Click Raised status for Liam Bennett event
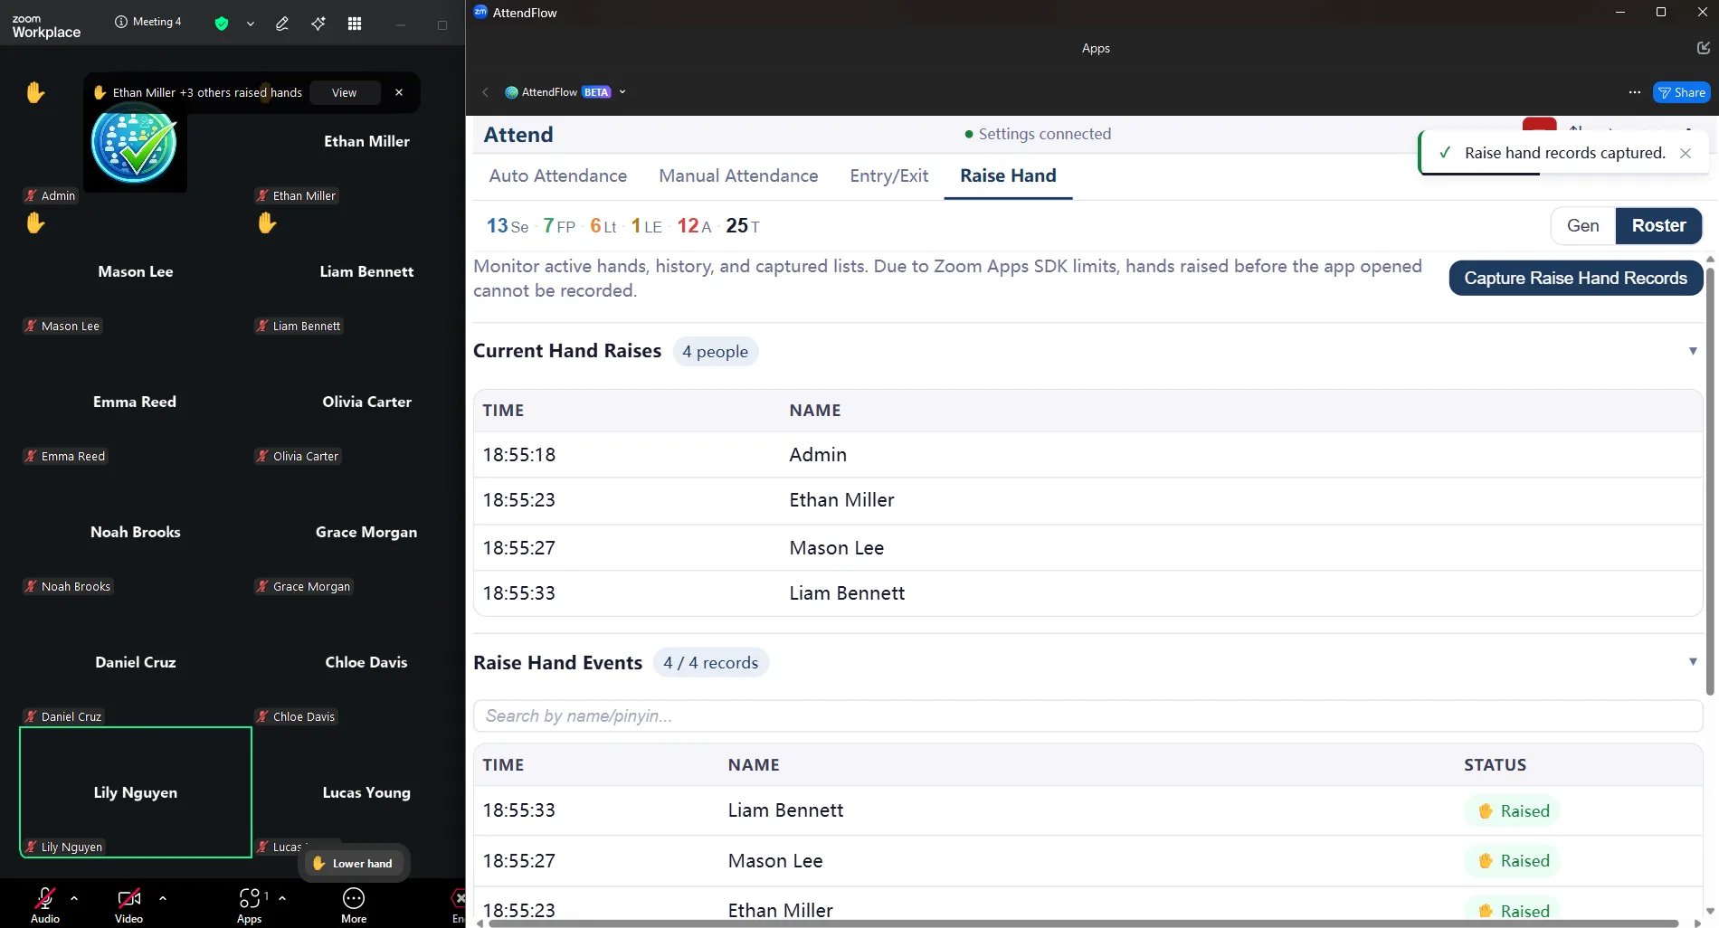 pos(1514,811)
